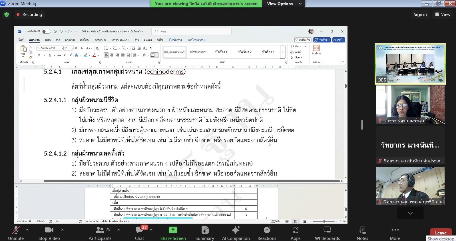This screenshot has height=241, width=456.
Task: Click the Cut scissors icon
Action: click(x=31, y=46)
